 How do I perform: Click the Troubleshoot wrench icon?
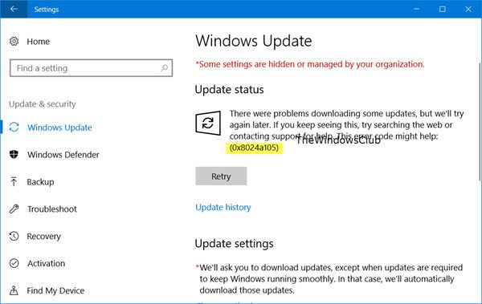(x=14, y=209)
